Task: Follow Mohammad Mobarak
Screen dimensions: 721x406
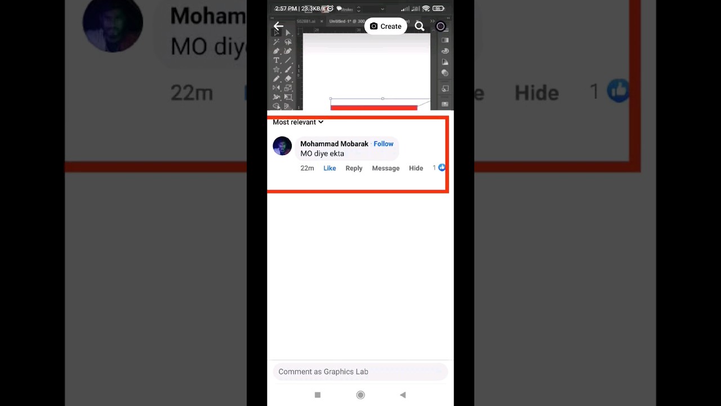Action: tap(384, 144)
